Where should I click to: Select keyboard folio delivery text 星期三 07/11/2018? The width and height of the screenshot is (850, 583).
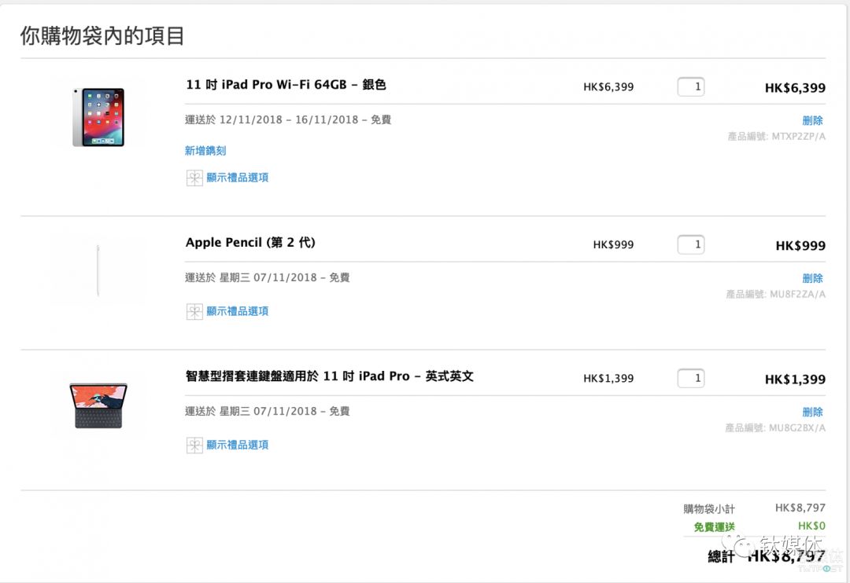tap(268, 412)
